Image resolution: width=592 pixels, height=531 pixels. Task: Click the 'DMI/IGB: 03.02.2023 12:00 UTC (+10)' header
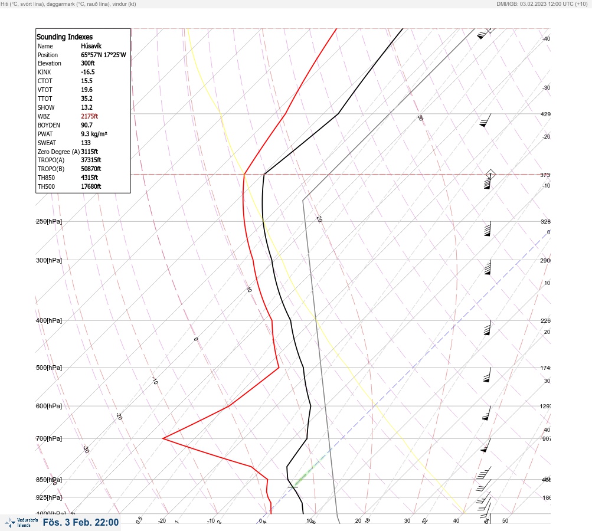pyautogui.click(x=542, y=4)
